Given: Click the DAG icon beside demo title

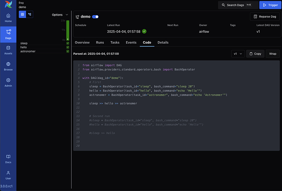Looking at the screenshot, I should coord(77,17).
